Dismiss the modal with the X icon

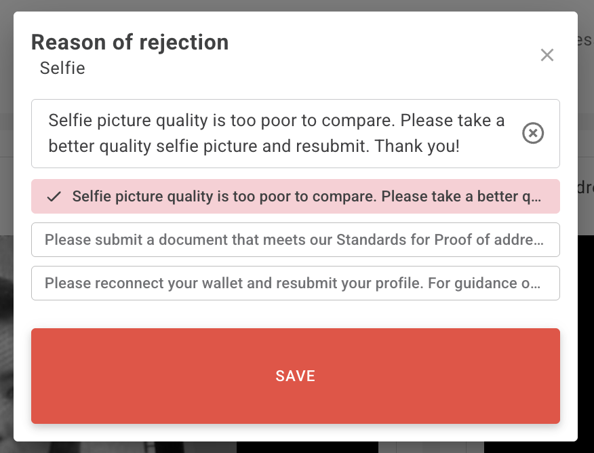[x=547, y=56]
